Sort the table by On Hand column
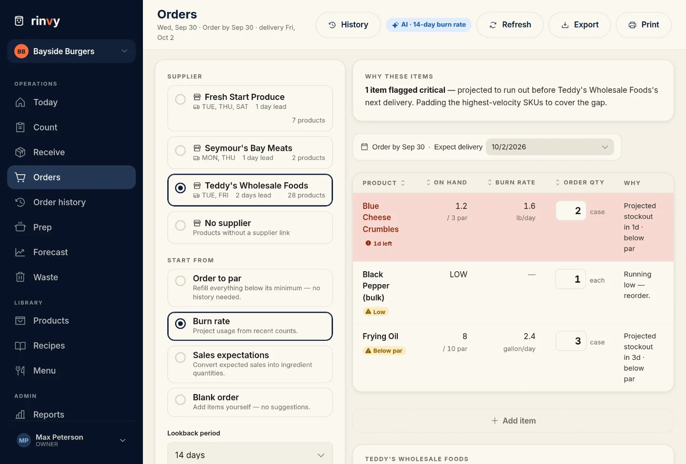 tap(446, 183)
